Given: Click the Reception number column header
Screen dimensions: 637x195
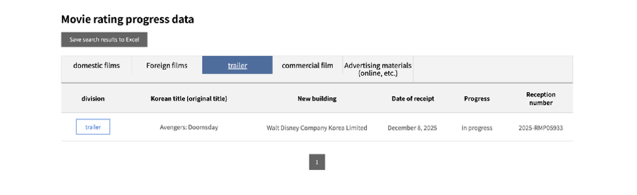Looking at the screenshot, I should pos(541,99).
